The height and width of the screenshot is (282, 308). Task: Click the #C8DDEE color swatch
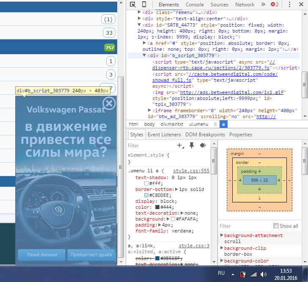coord(146,195)
